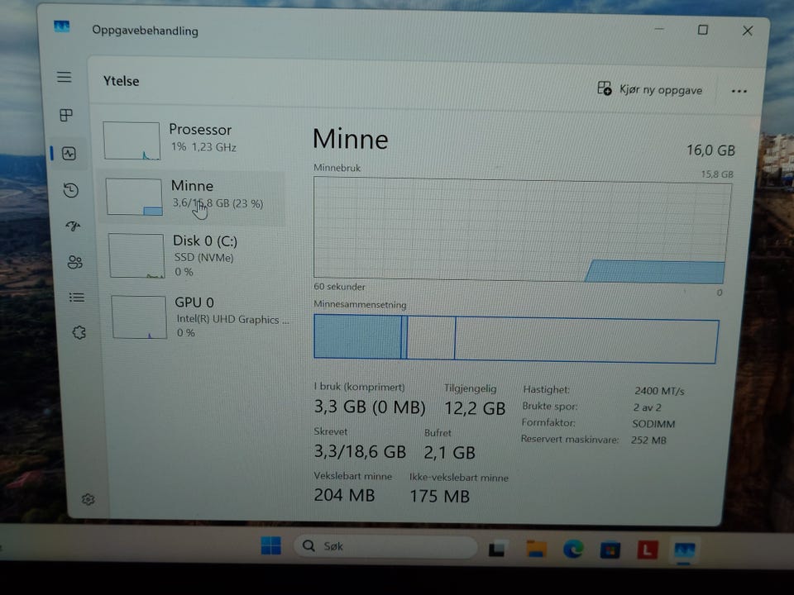This screenshot has width=794, height=595.
Task: Maximize the Oppgavebehandling window
Action: 703,30
